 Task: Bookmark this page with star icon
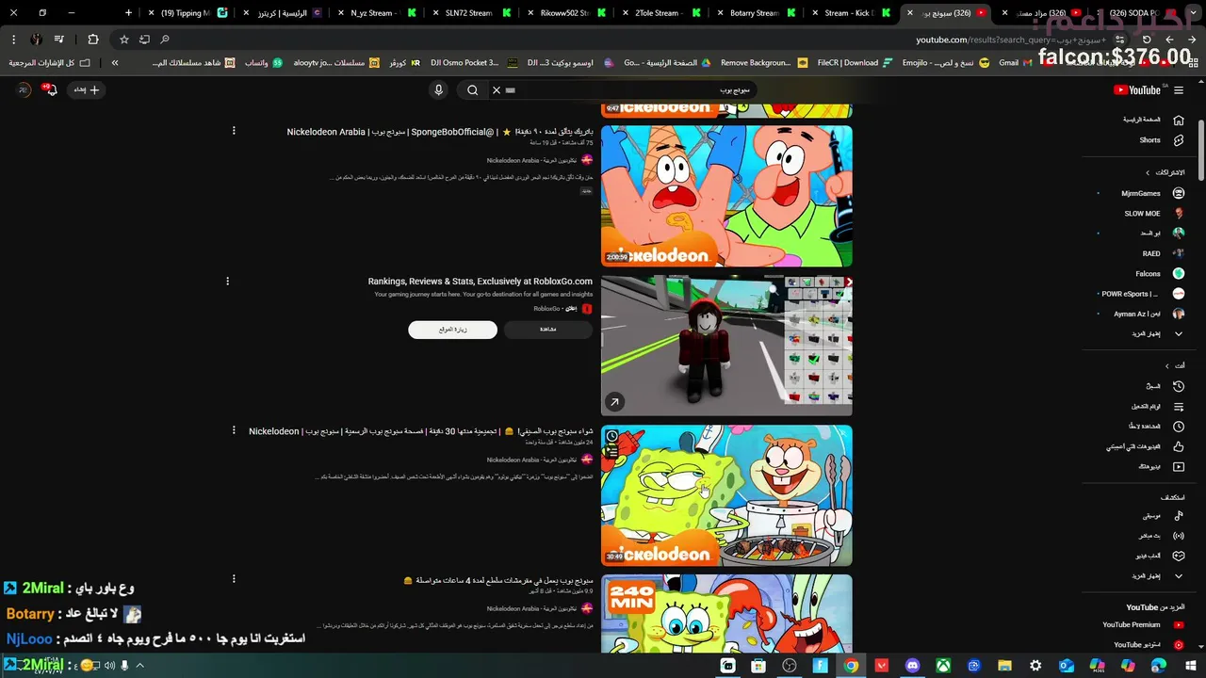coord(123,40)
